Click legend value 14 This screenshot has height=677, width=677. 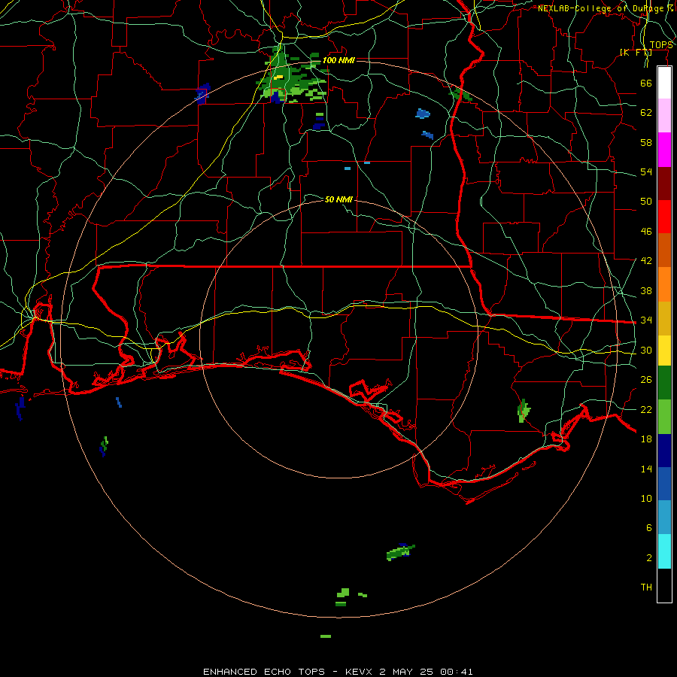[x=646, y=469]
